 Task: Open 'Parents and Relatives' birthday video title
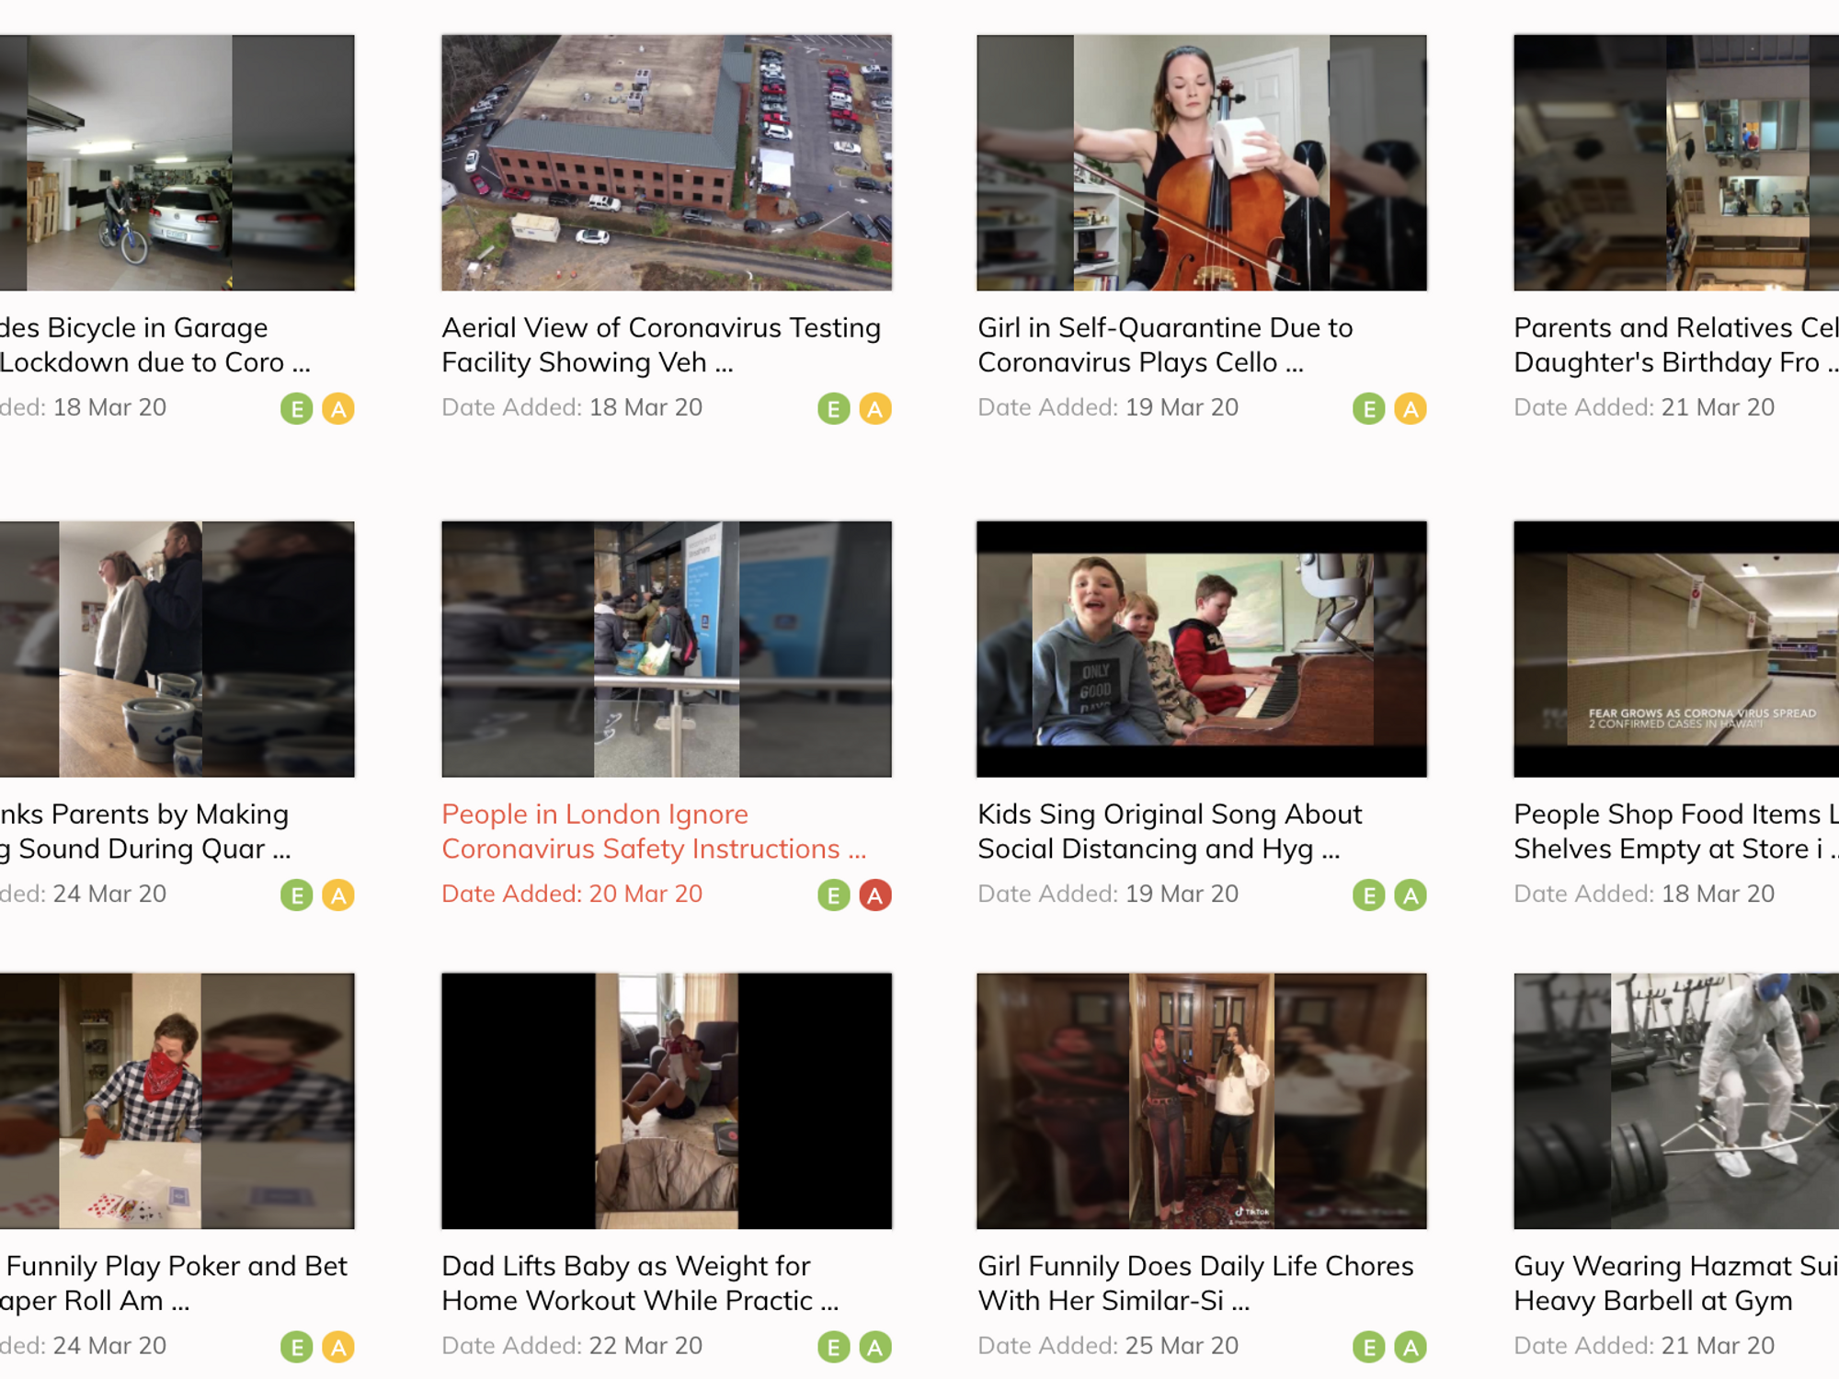tap(1676, 345)
